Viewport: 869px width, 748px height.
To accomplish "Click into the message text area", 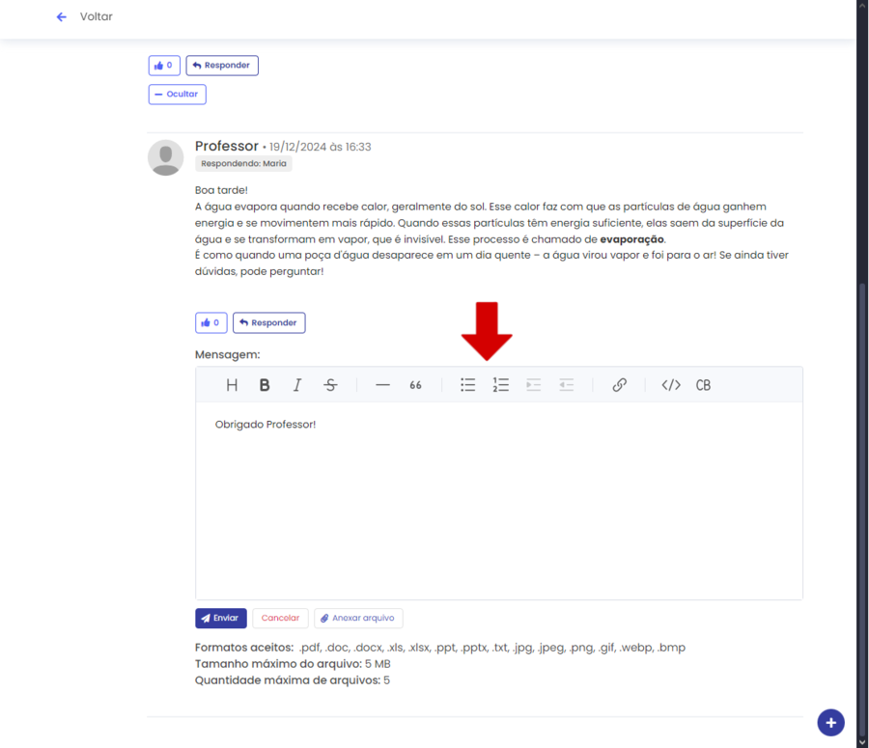I will [498, 502].
